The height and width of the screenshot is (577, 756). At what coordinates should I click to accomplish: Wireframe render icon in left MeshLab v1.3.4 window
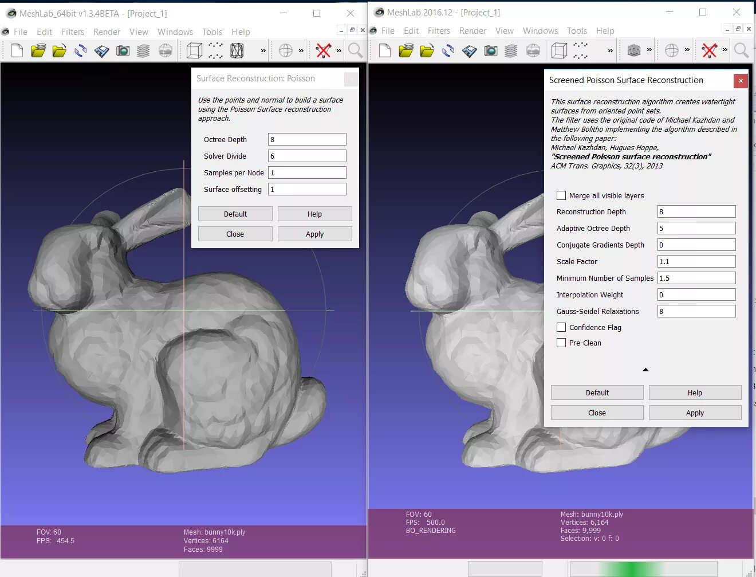(x=237, y=51)
